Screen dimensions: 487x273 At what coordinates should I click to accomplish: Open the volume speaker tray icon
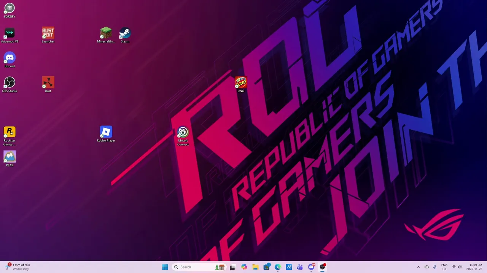(460, 267)
